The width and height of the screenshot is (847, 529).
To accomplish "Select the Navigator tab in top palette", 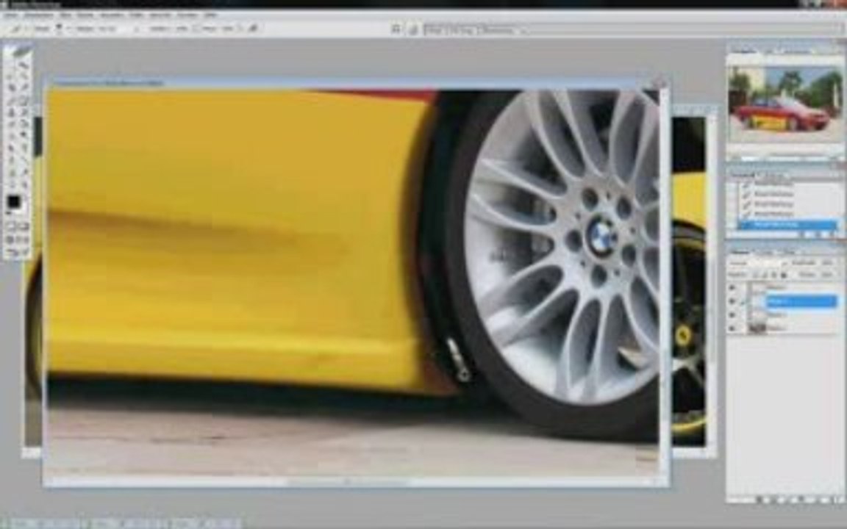I will point(743,50).
